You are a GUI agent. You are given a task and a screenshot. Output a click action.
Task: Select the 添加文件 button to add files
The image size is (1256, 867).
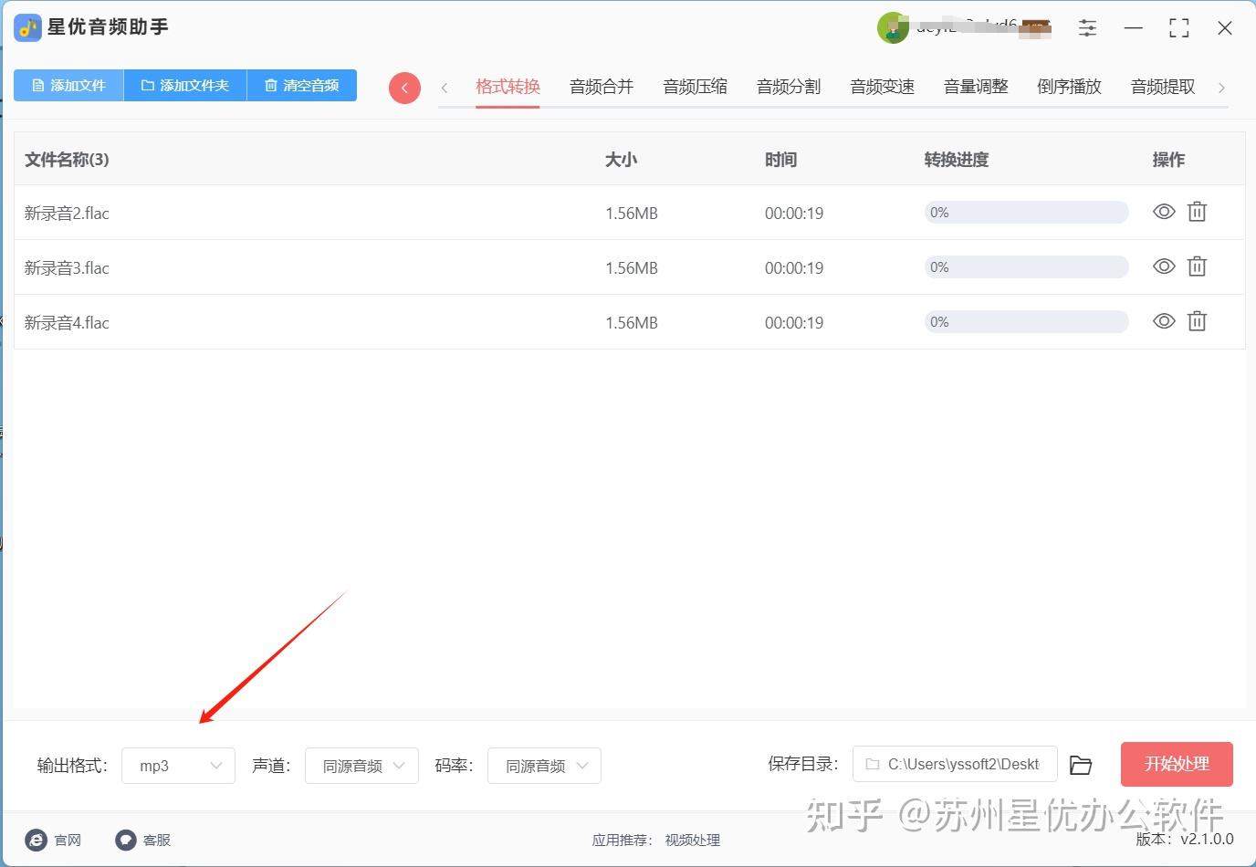68,85
